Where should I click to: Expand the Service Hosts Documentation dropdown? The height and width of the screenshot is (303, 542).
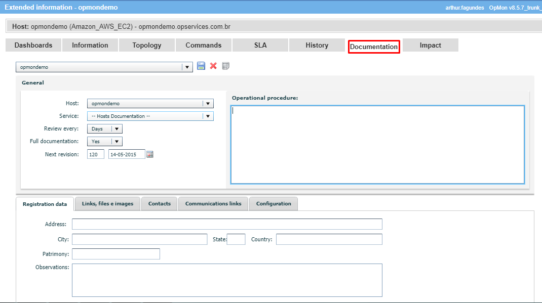click(x=208, y=116)
